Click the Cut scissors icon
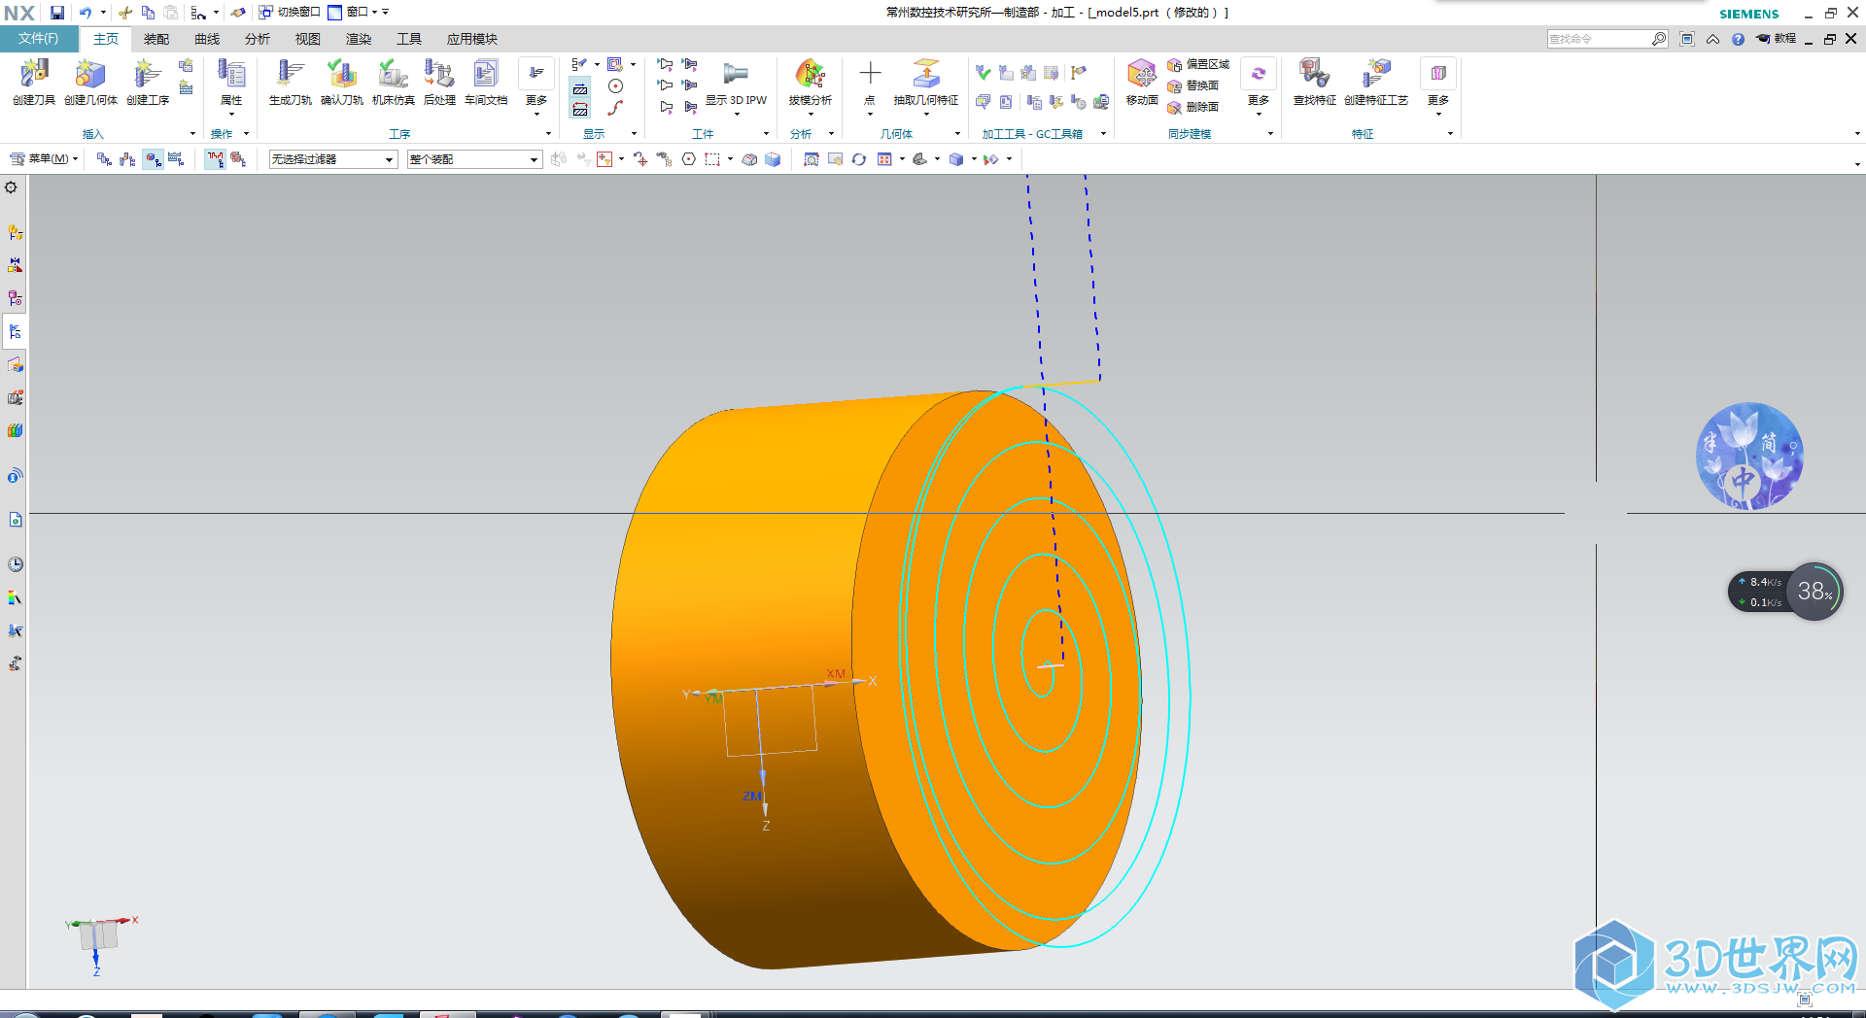This screenshot has width=1866, height=1018. tap(125, 13)
